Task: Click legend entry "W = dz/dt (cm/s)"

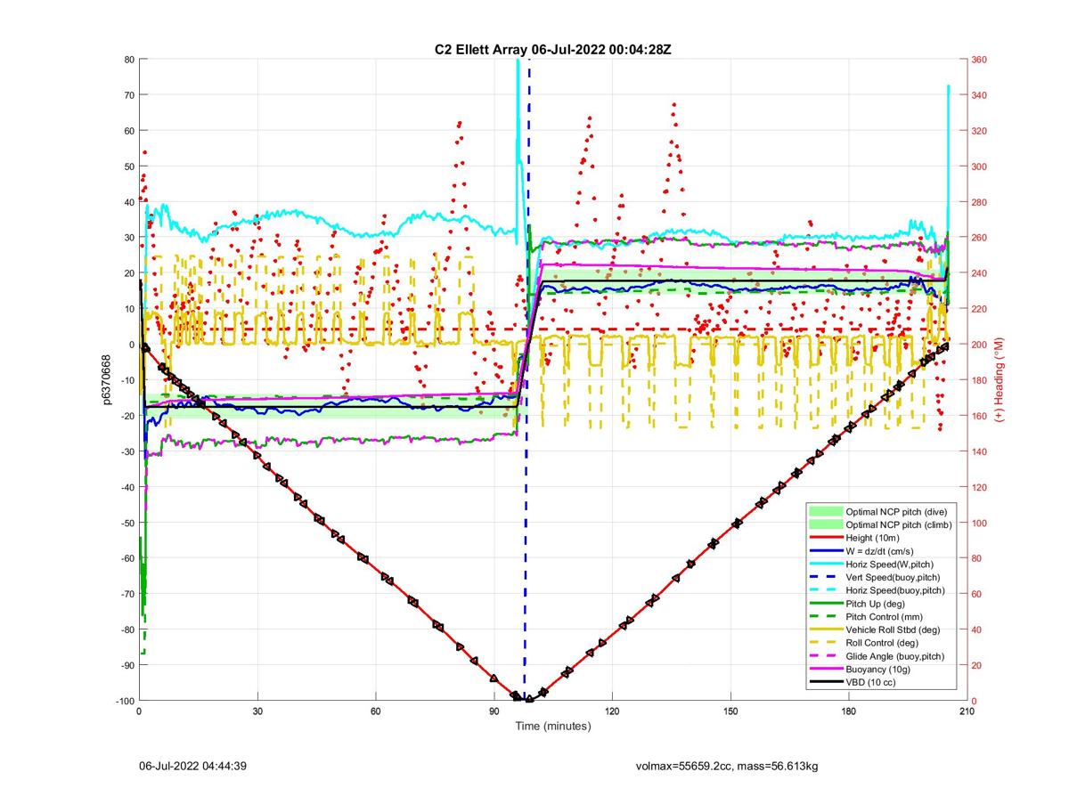Action: [x=882, y=551]
